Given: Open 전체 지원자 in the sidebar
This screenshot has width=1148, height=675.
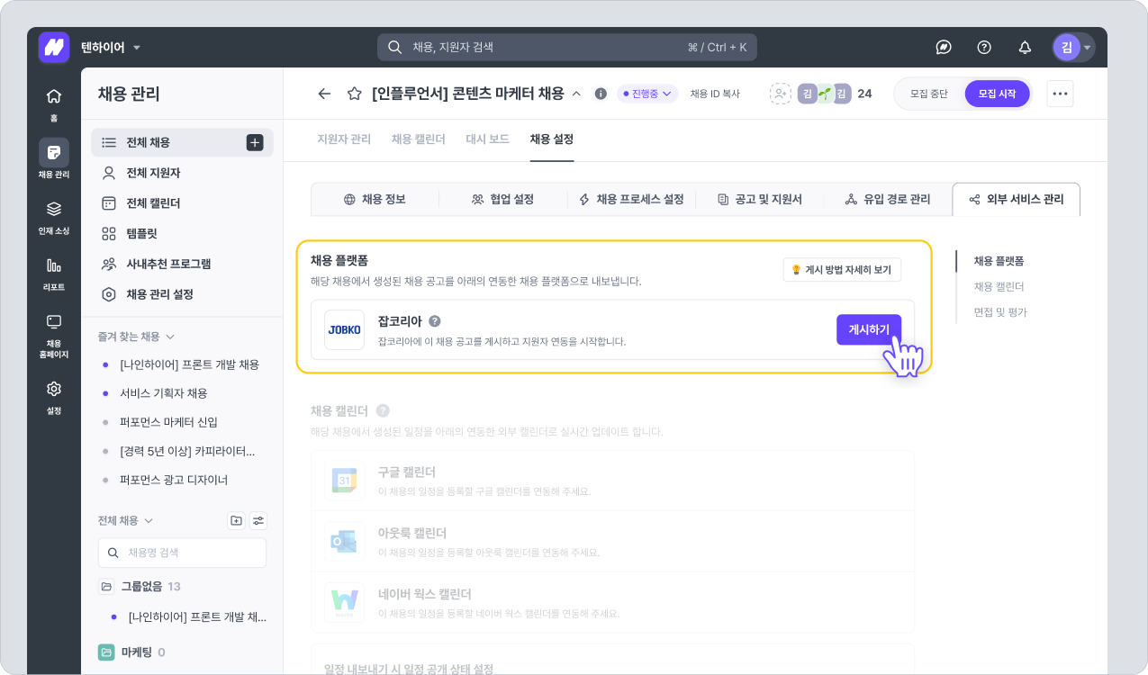Looking at the screenshot, I should tap(182, 173).
